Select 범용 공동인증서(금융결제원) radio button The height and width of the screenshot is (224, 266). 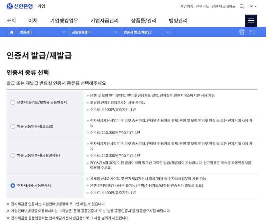13,155
